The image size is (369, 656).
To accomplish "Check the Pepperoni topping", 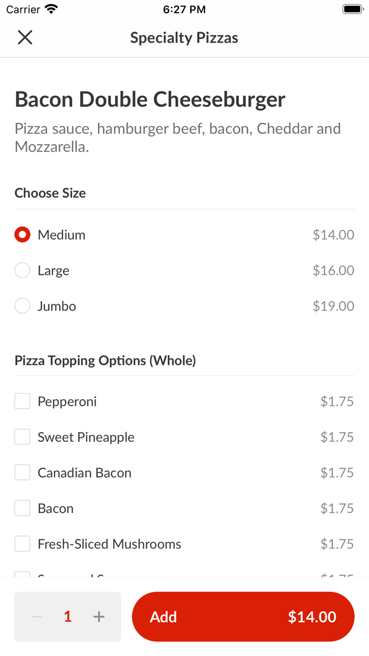I will (x=22, y=401).
